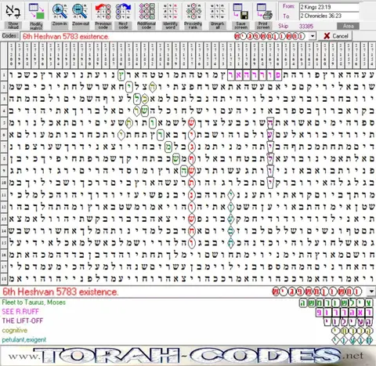
Task: Click the Zoom-in magnifier icon
Action: coord(60,11)
